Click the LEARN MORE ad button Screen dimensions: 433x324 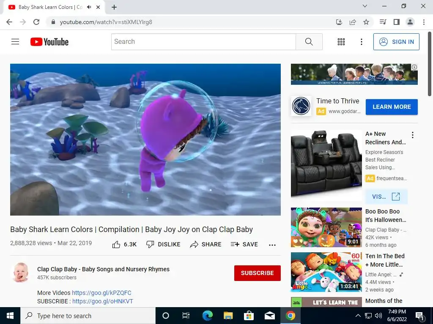pos(392,107)
